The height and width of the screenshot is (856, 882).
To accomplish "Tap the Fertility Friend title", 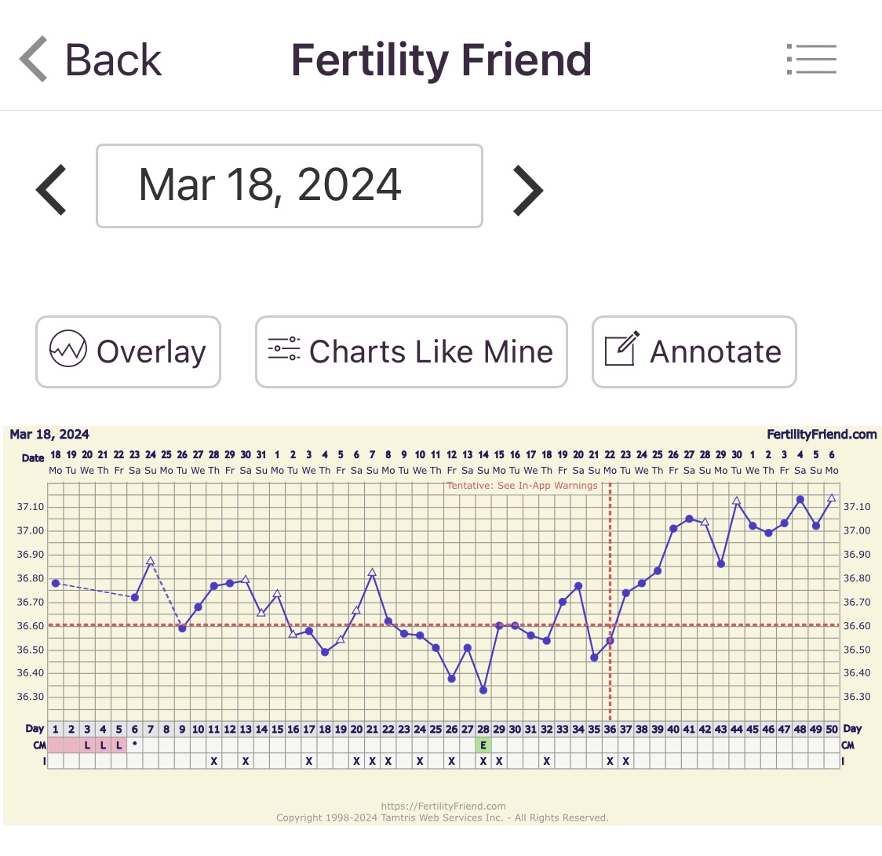I will [441, 60].
